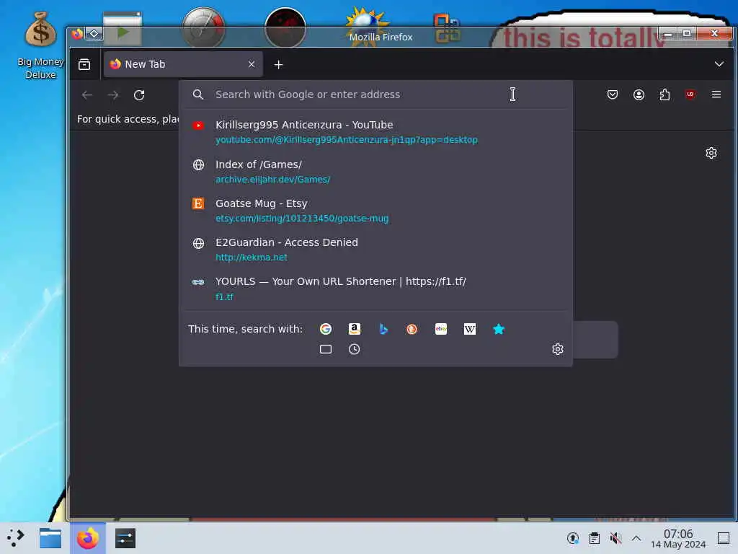
Task: Search in Bookmarks star icon
Action: click(499, 329)
